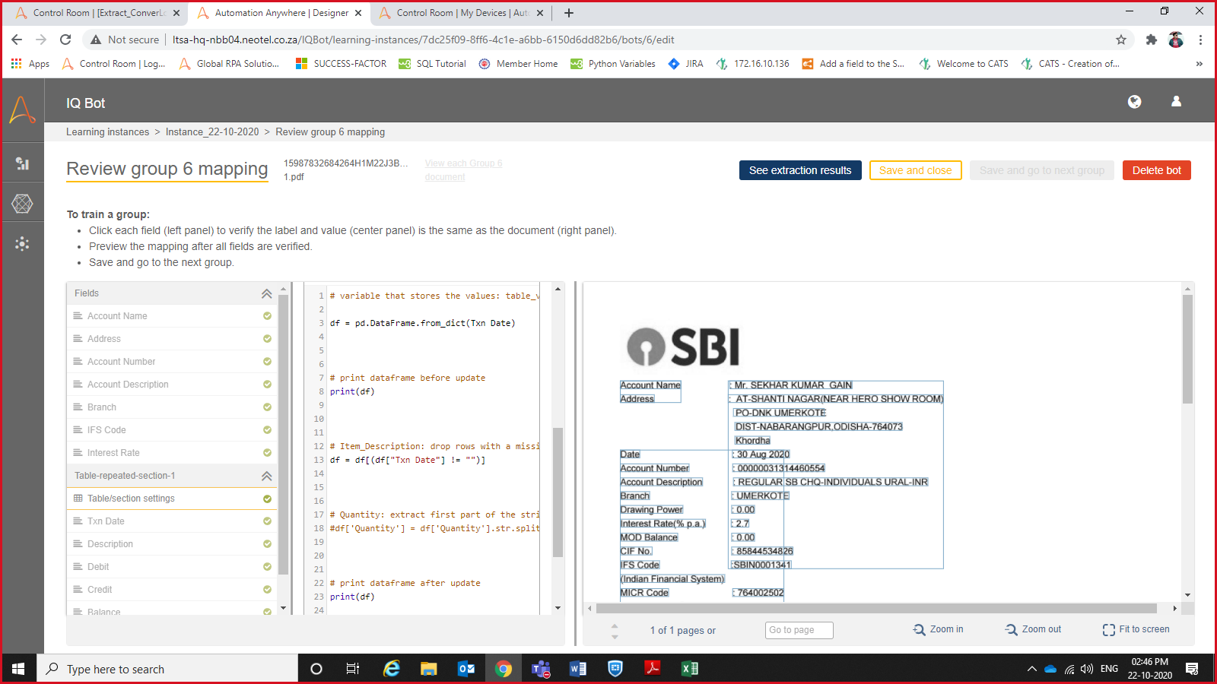Open the SQL Tutorial bookmark
This screenshot has height=684, width=1217.
coord(432,64)
